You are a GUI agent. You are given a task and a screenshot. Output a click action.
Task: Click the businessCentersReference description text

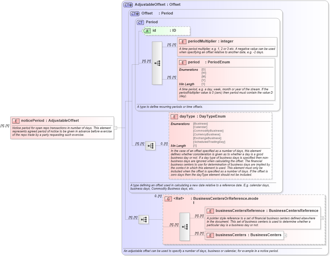coord(261,222)
